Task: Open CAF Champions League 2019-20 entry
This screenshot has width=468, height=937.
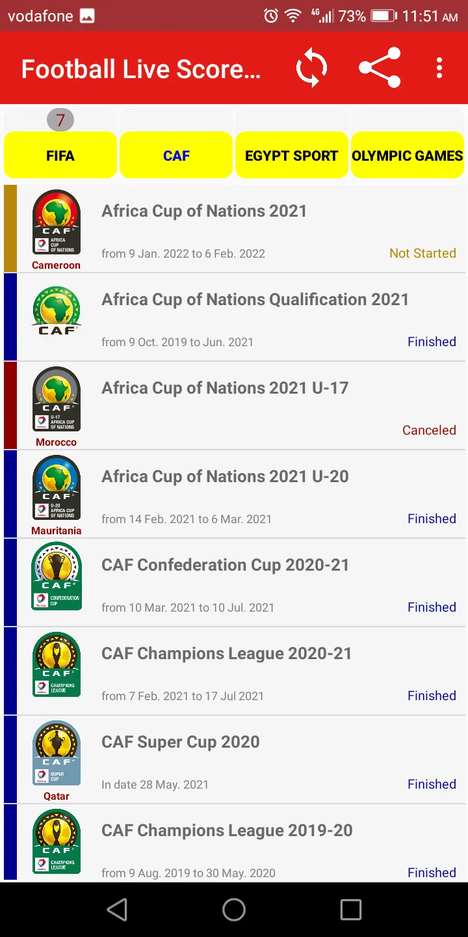Action: [235, 843]
